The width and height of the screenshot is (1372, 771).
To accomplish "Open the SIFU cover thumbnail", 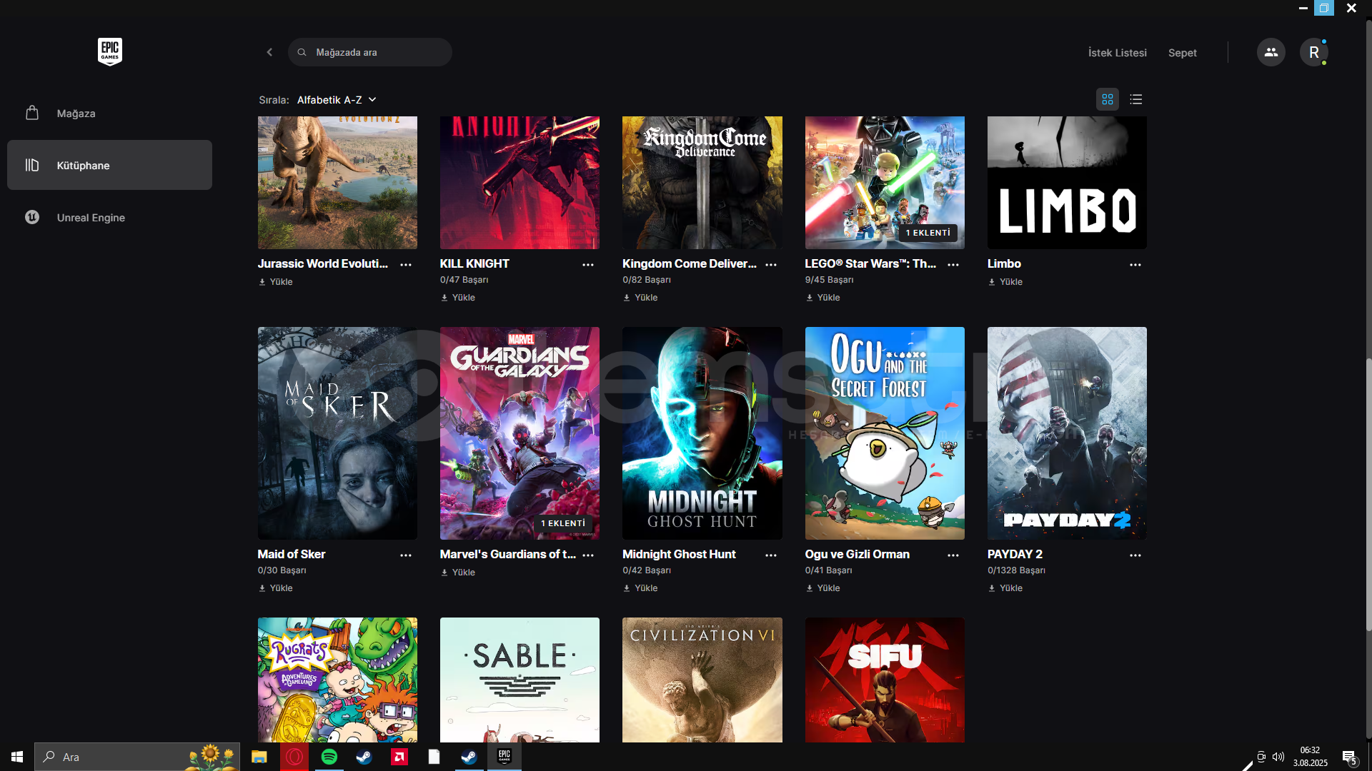I will point(885,680).
